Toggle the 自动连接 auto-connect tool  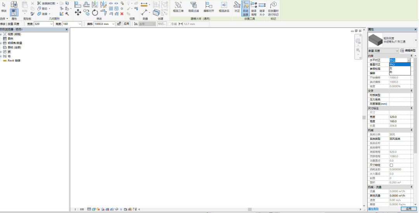(x=246, y=9)
